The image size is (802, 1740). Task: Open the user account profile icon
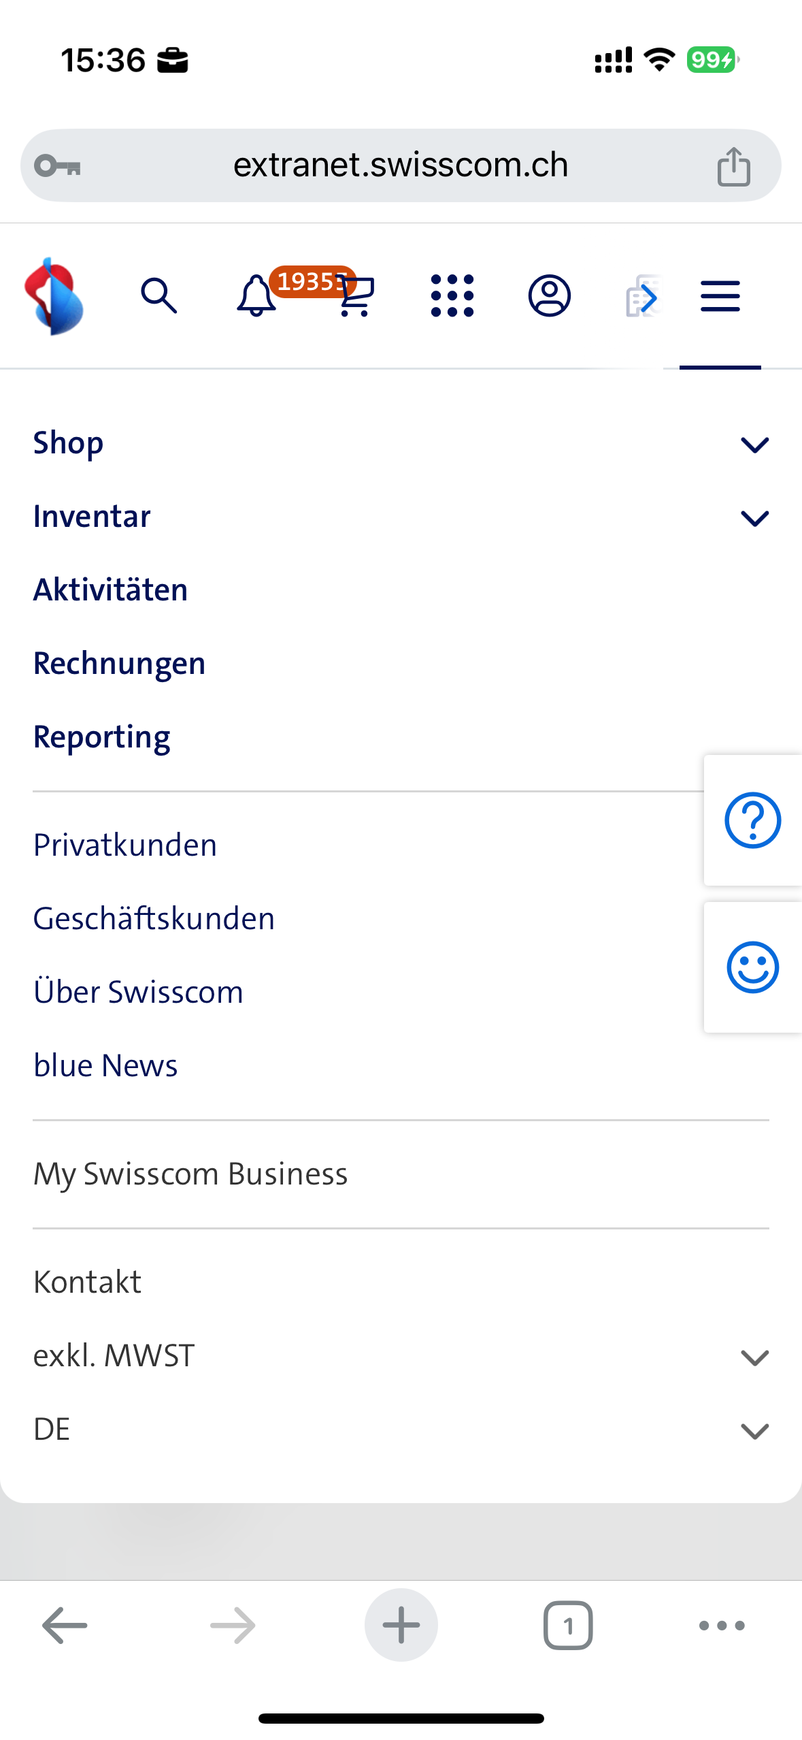549,296
